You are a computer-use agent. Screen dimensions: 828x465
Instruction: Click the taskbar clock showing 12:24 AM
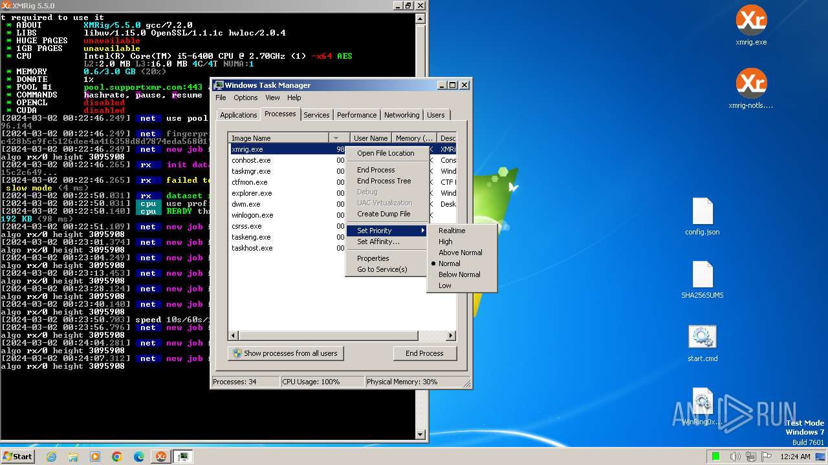click(795, 457)
